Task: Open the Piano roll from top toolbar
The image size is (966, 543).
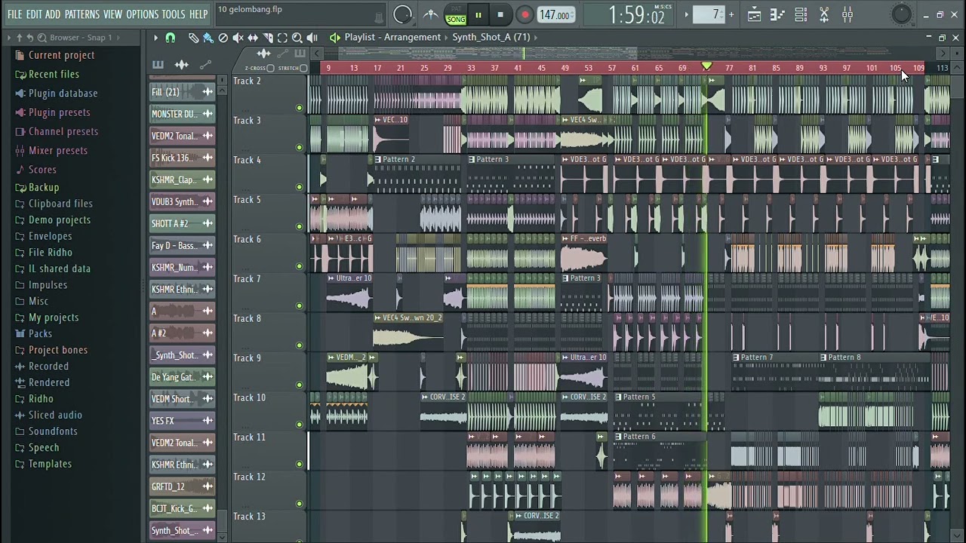Action: tap(777, 14)
